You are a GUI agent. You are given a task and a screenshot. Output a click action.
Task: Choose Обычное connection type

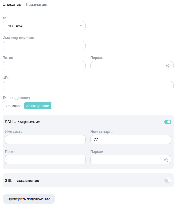click(14, 106)
